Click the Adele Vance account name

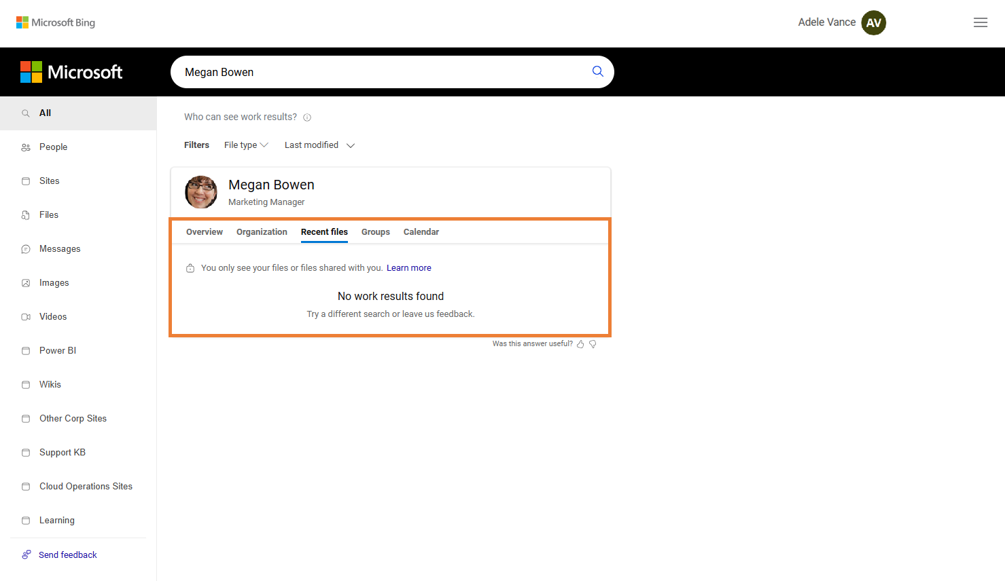(x=827, y=22)
